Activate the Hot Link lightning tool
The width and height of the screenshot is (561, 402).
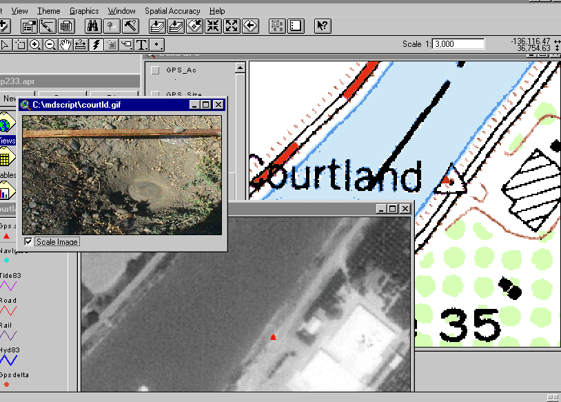point(96,45)
